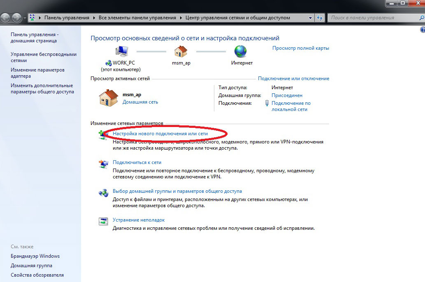Click the icon next to Подключиться к сети
This screenshot has height=282, width=425.
[103, 164]
